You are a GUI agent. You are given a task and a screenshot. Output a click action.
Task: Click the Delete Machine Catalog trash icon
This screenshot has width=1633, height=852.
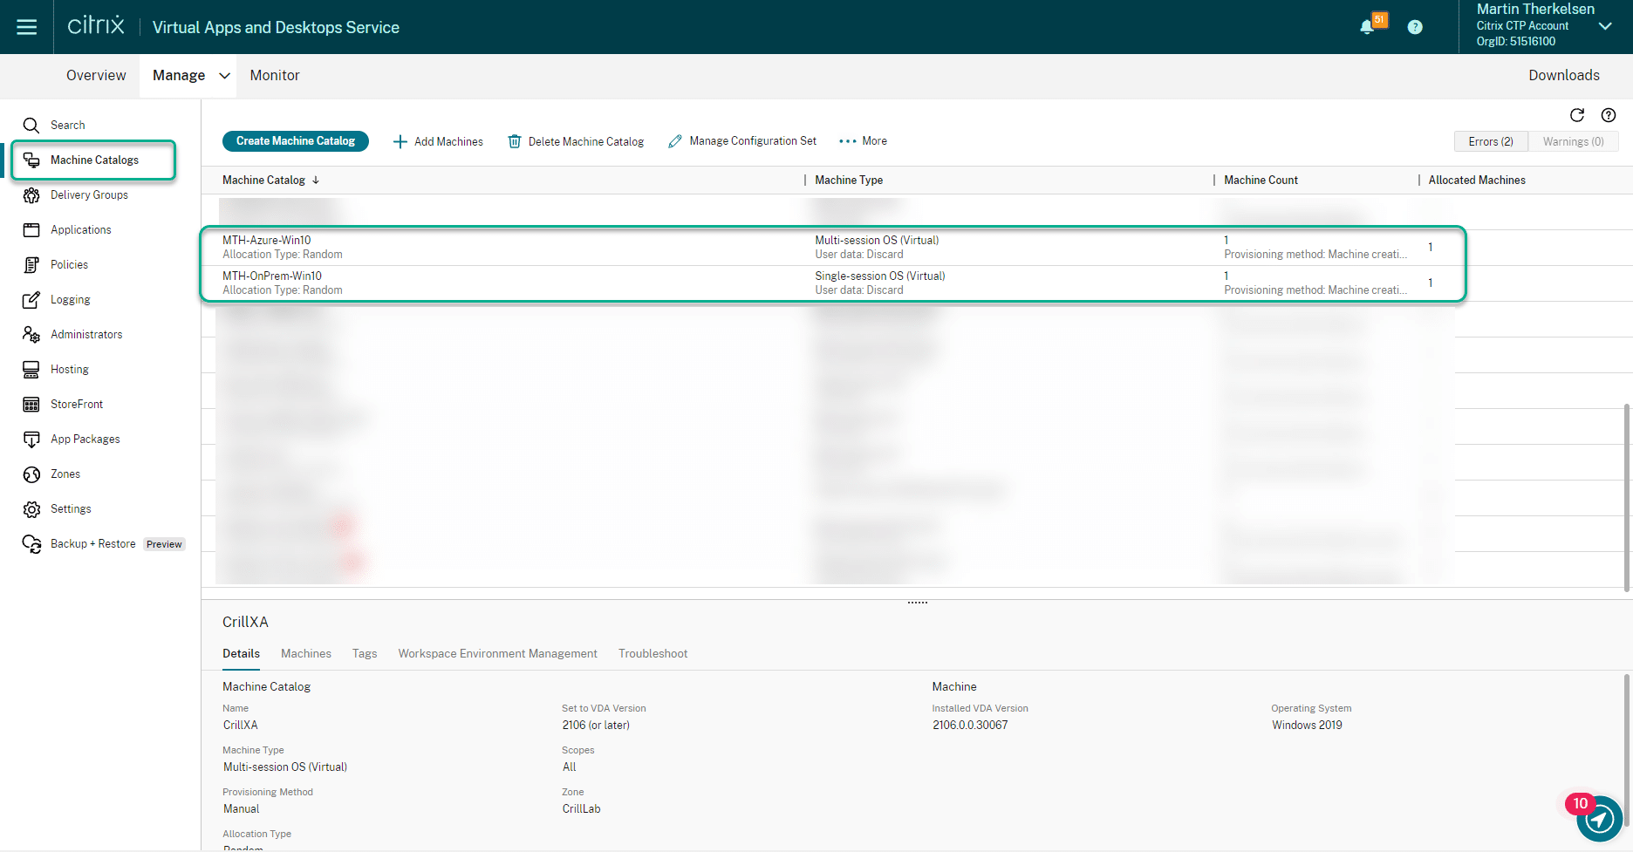pyautogui.click(x=515, y=141)
